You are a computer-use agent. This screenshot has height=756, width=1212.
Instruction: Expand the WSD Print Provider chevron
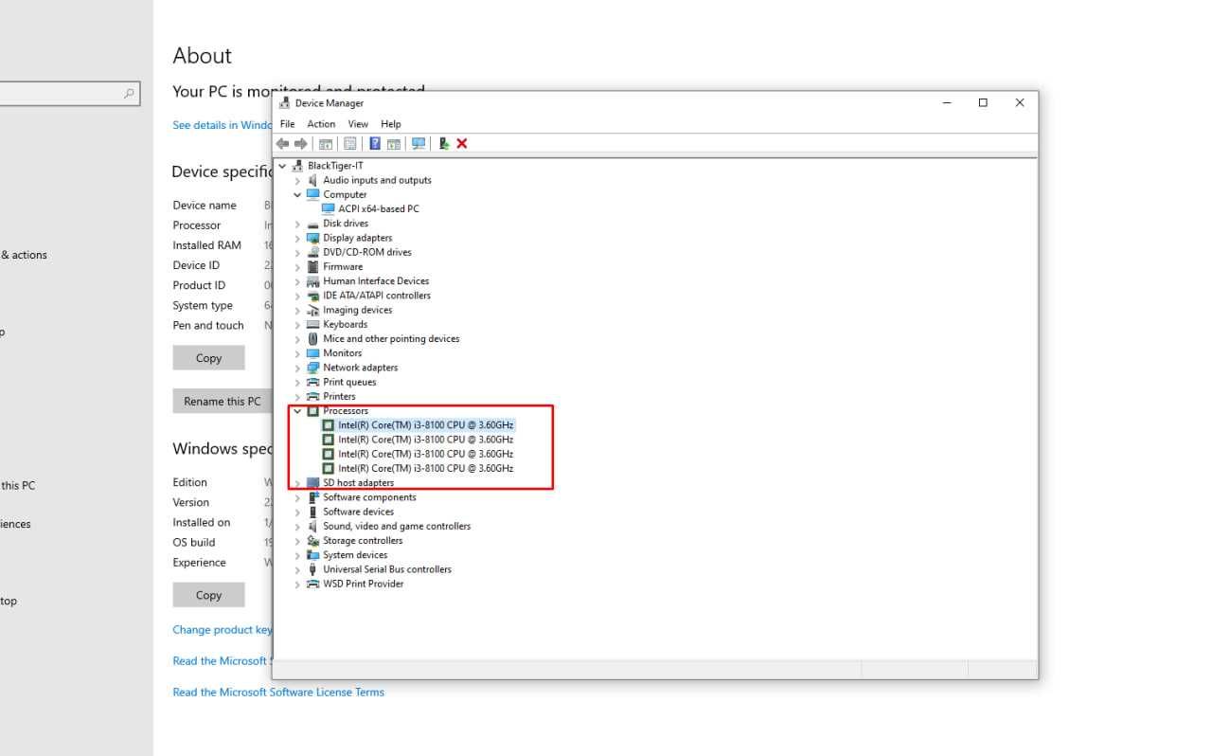point(297,584)
